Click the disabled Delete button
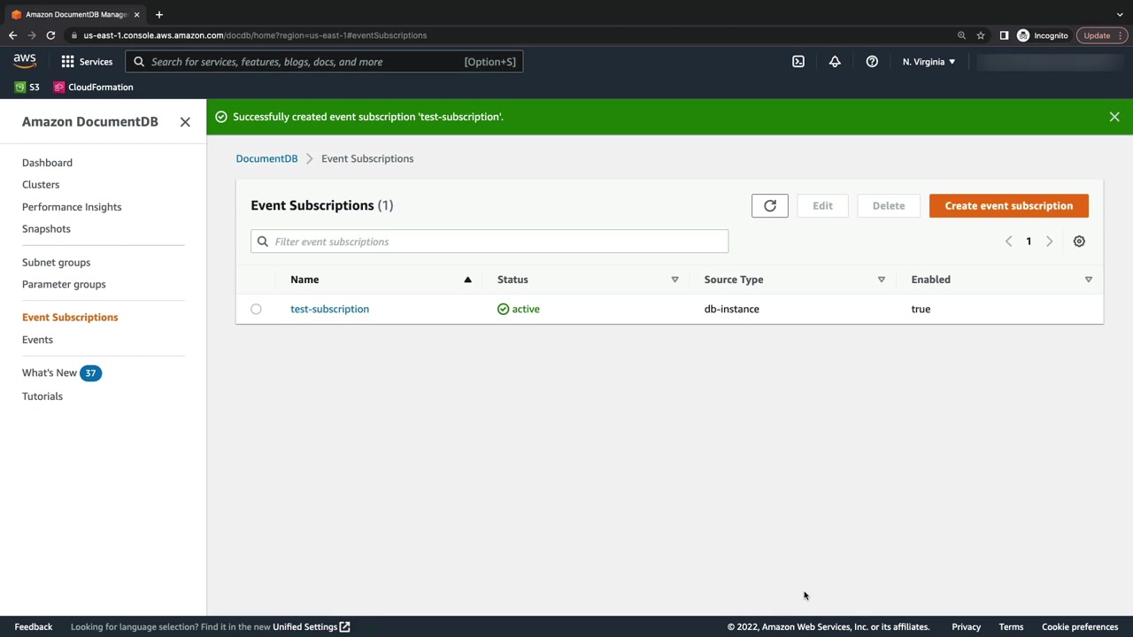 pos(889,206)
